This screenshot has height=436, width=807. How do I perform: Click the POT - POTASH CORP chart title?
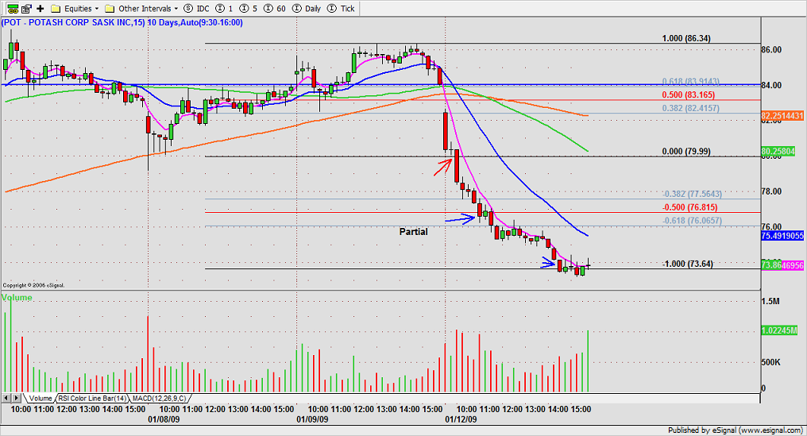point(122,23)
